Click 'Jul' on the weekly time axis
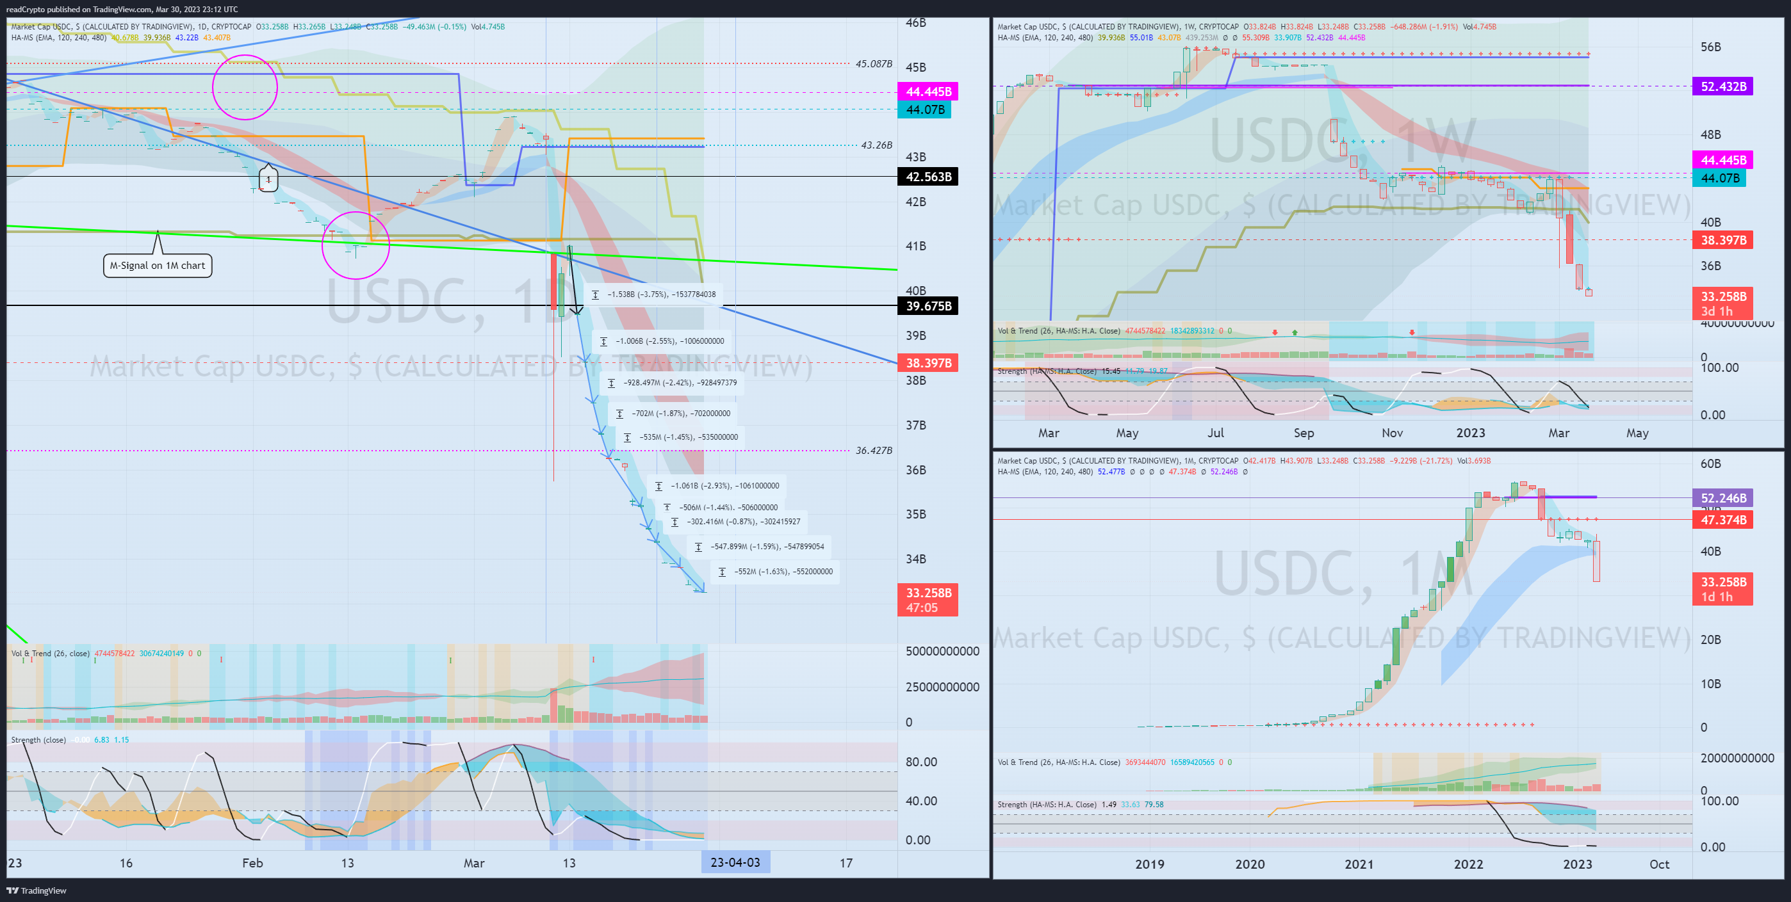The width and height of the screenshot is (1791, 902). click(x=1215, y=432)
